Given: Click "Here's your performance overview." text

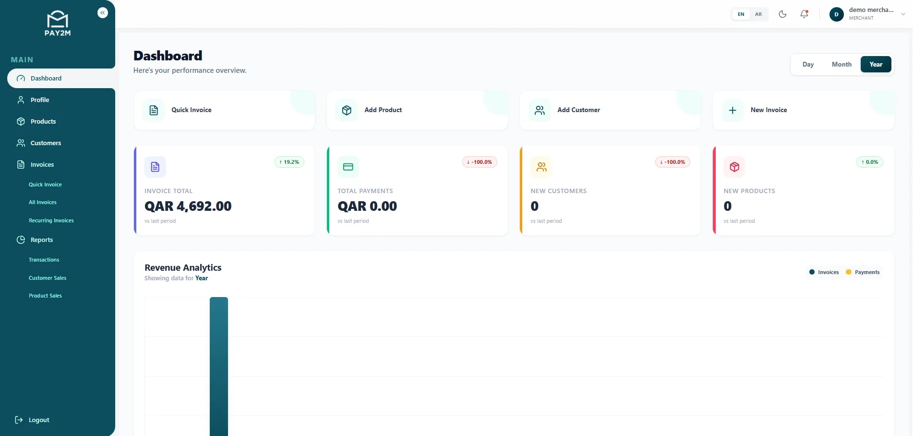Looking at the screenshot, I should pyautogui.click(x=190, y=70).
